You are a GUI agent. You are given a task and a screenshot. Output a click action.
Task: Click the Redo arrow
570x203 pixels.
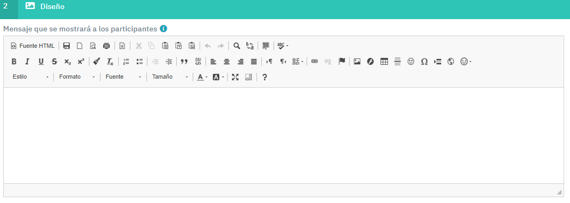(x=221, y=46)
